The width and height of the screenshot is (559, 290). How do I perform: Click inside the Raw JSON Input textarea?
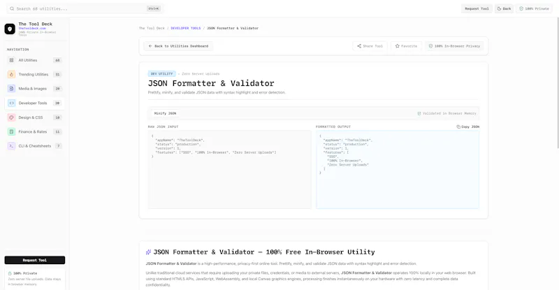coord(229,169)
